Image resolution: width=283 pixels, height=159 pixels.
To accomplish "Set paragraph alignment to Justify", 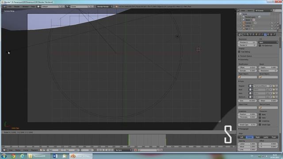I will [x=266, y=137].
